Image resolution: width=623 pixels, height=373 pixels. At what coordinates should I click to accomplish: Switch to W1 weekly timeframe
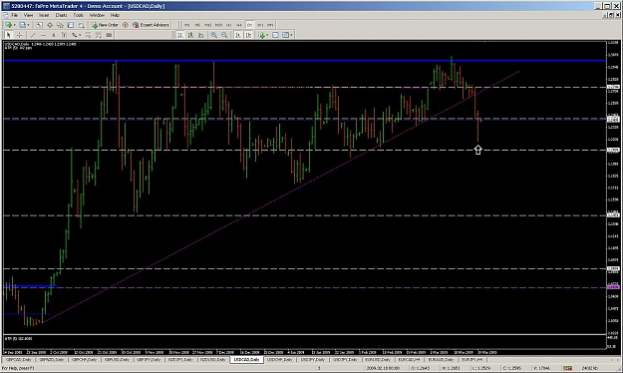click(x=260, y=25)
